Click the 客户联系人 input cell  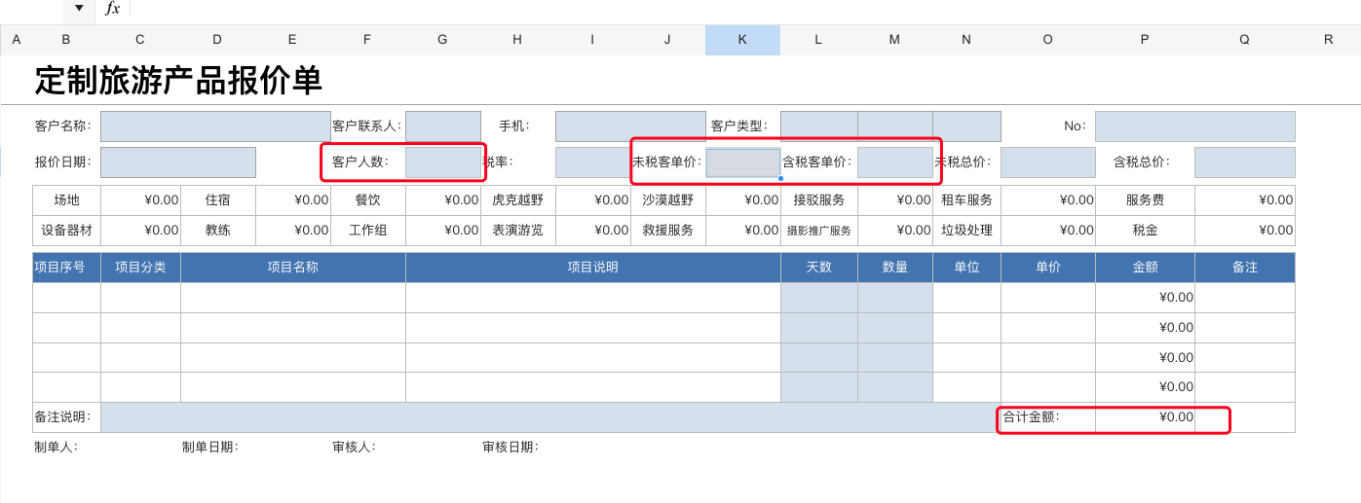click(443, 126)
